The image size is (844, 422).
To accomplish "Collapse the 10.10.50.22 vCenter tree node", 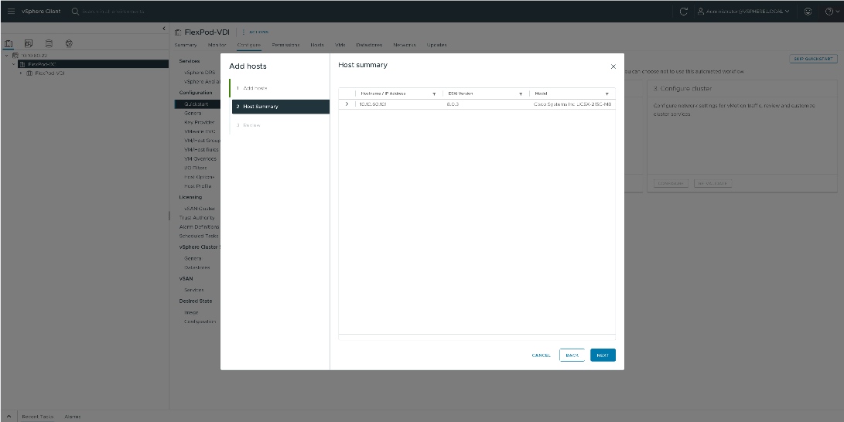I will 6,56.
